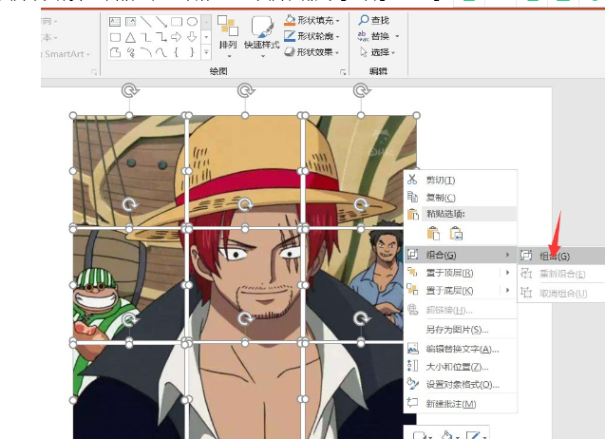Open 设置对象格式(O)... from menu
Viewport: 605px width, 439px height.
click(460, 384)
